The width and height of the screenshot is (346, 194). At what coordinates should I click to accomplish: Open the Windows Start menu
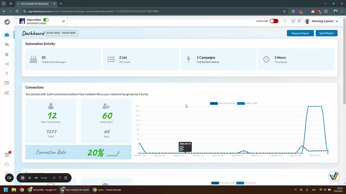point(6,190)
